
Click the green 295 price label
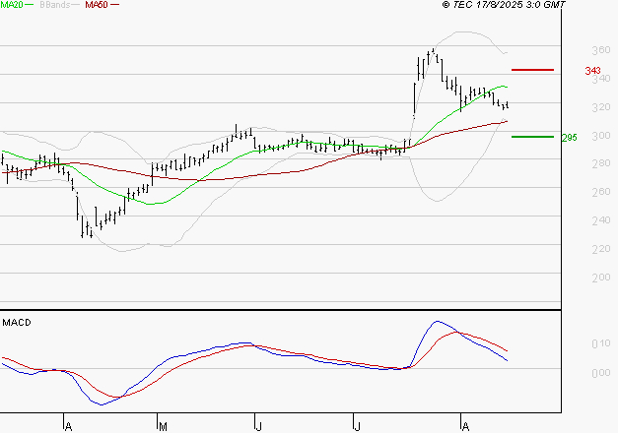(x=569, y=138)
